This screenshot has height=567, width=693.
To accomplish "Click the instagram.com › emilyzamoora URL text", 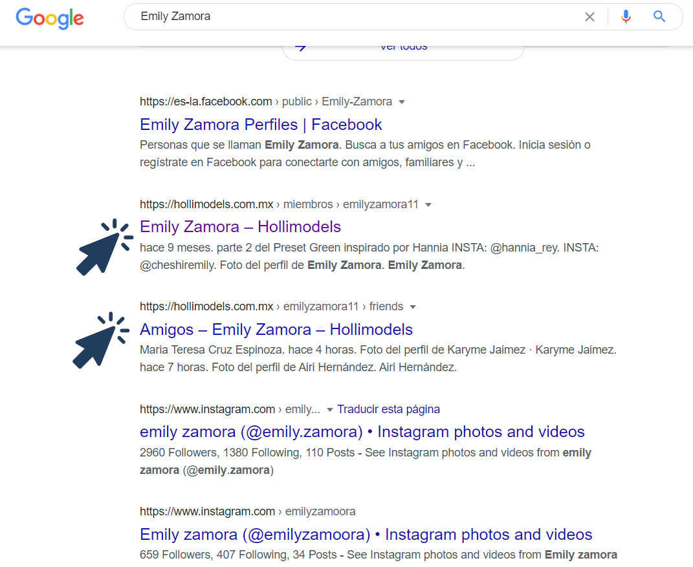I will (247, 511).
